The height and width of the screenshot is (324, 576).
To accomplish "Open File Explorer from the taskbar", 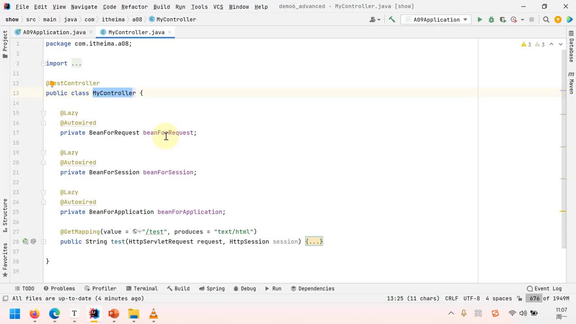I will [134, 314].
